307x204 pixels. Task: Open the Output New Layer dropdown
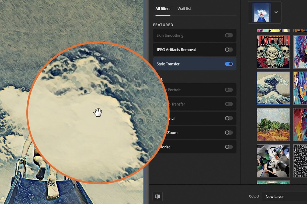[284, 197]
